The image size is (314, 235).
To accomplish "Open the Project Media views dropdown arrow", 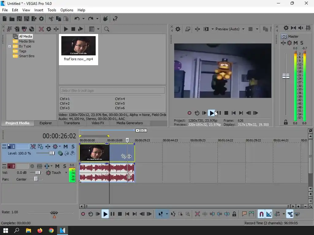I will [x=98, y=29].
